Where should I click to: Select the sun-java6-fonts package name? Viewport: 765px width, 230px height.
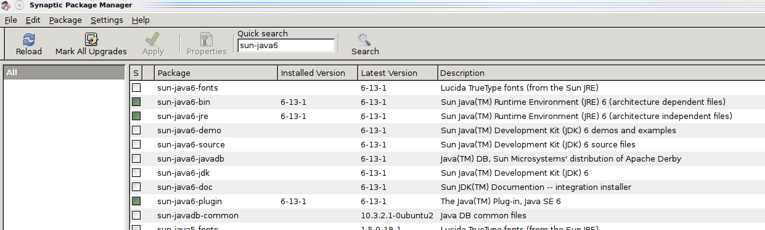tap(187, 88)
